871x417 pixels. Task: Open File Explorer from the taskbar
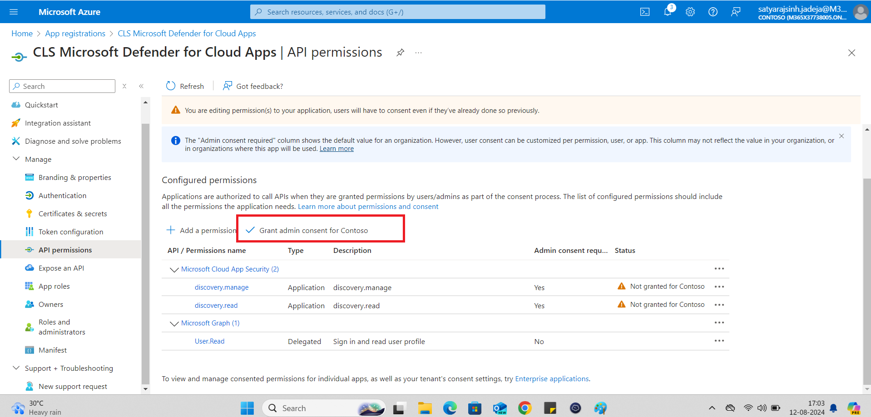[x=425, y=408]
